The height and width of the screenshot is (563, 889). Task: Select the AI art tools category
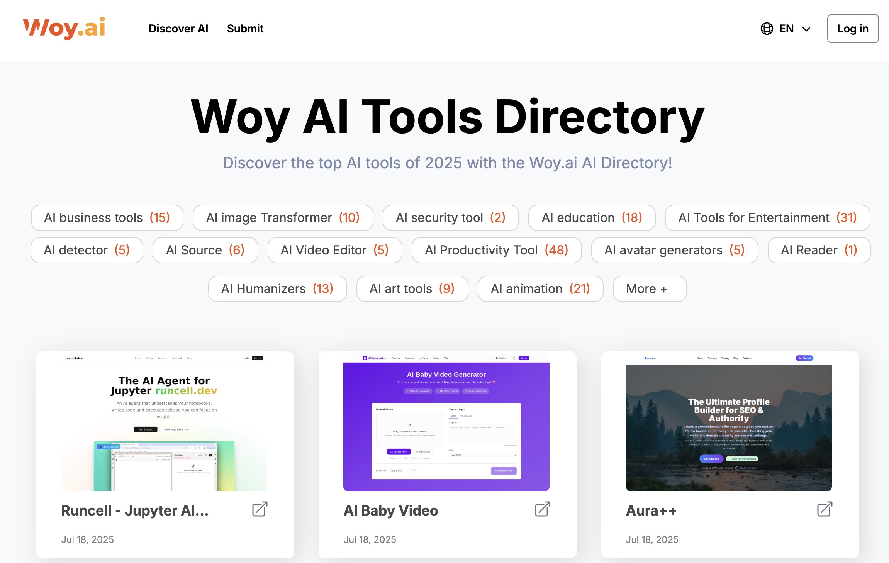412,288
